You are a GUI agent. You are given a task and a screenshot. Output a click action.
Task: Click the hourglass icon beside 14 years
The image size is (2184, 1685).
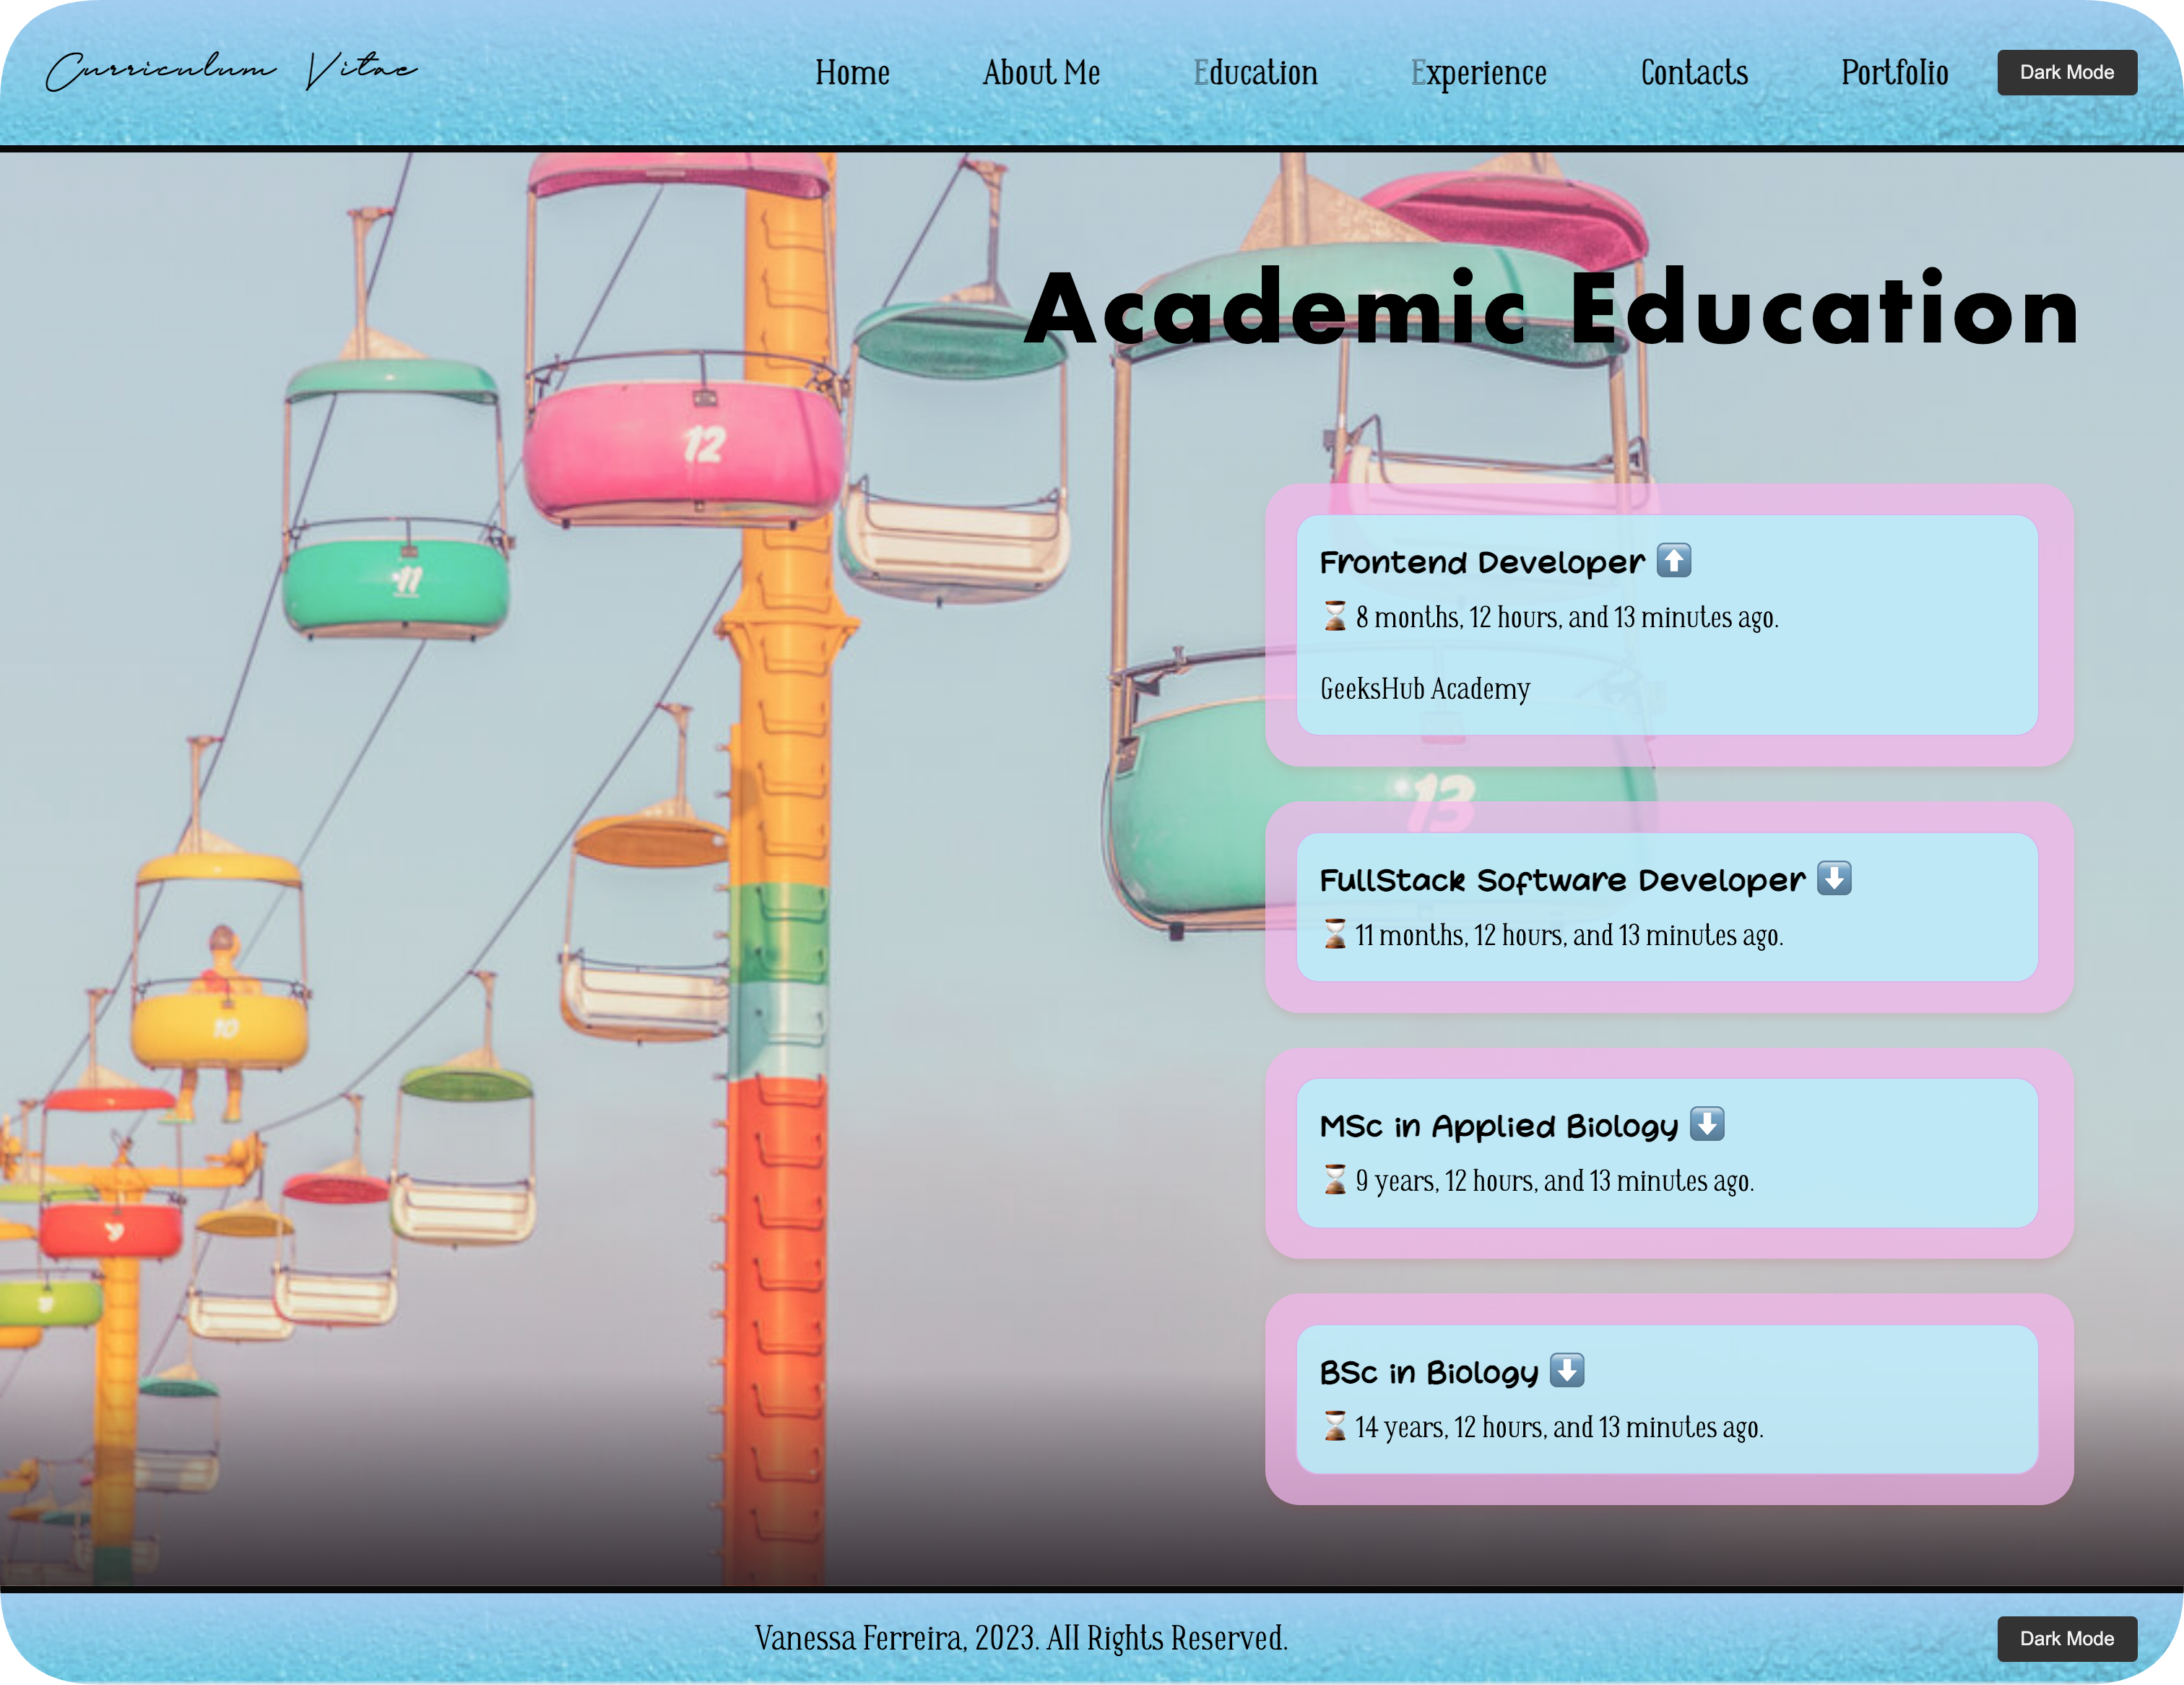pos(1334,1425)
